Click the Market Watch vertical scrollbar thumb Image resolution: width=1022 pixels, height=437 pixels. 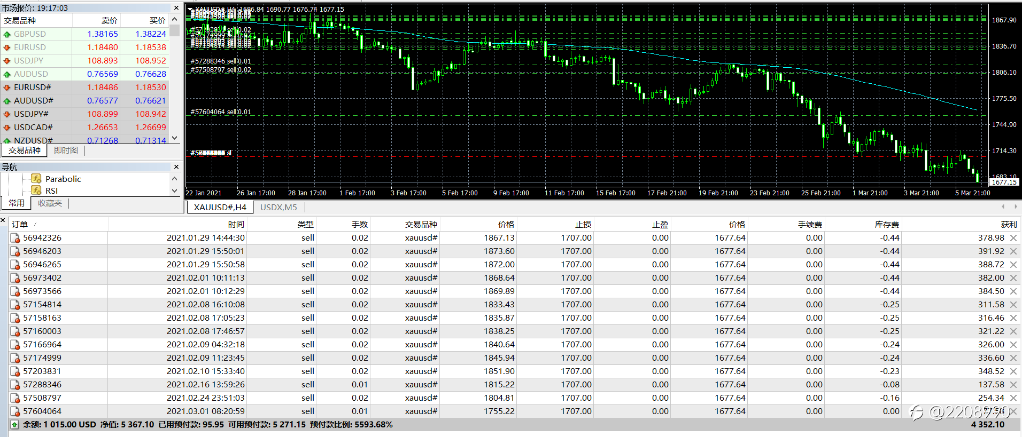click(175, 31)
